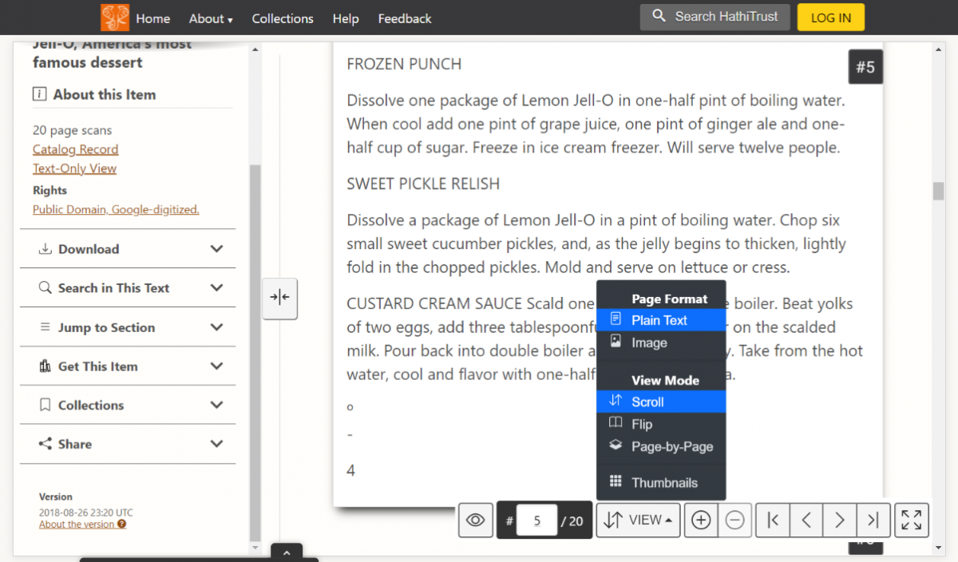Click the building icon beside Get This Item
Screen dimensions: 958x562
(46, 366)
